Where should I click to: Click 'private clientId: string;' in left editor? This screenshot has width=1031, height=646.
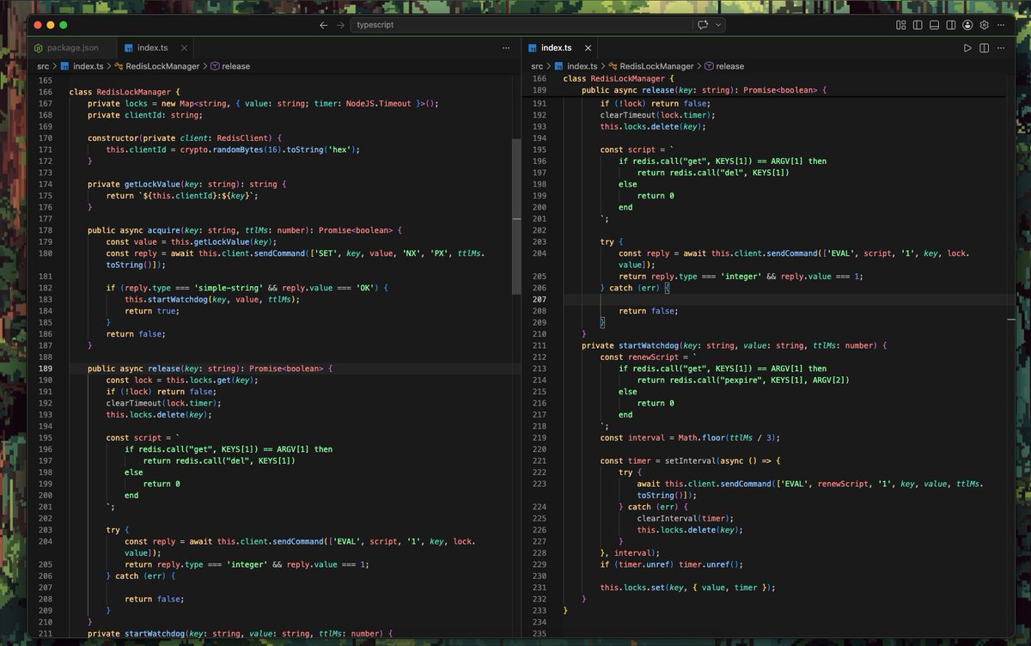coord(143,114)
